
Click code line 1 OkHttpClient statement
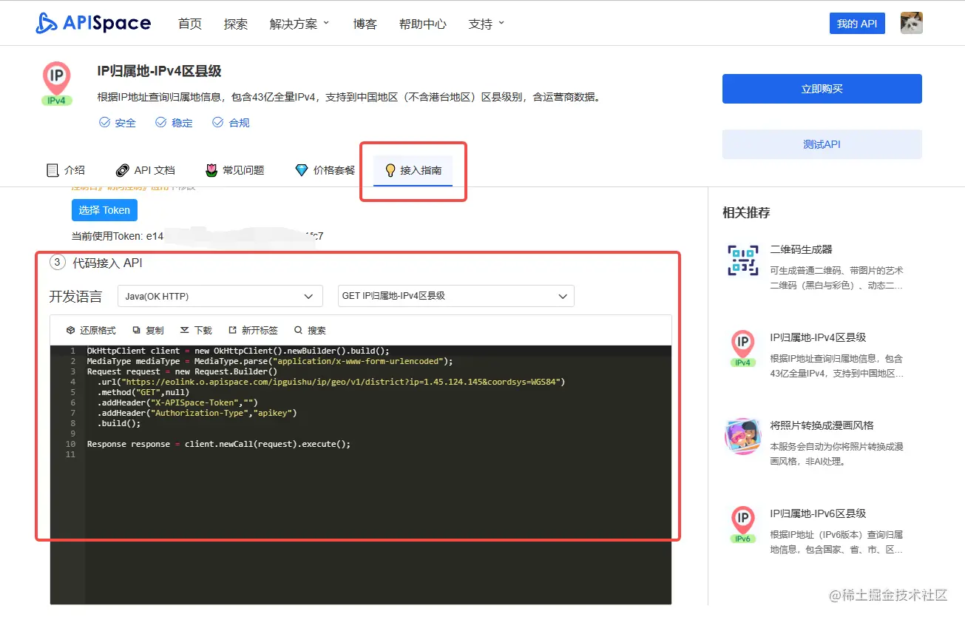(238, 351)
